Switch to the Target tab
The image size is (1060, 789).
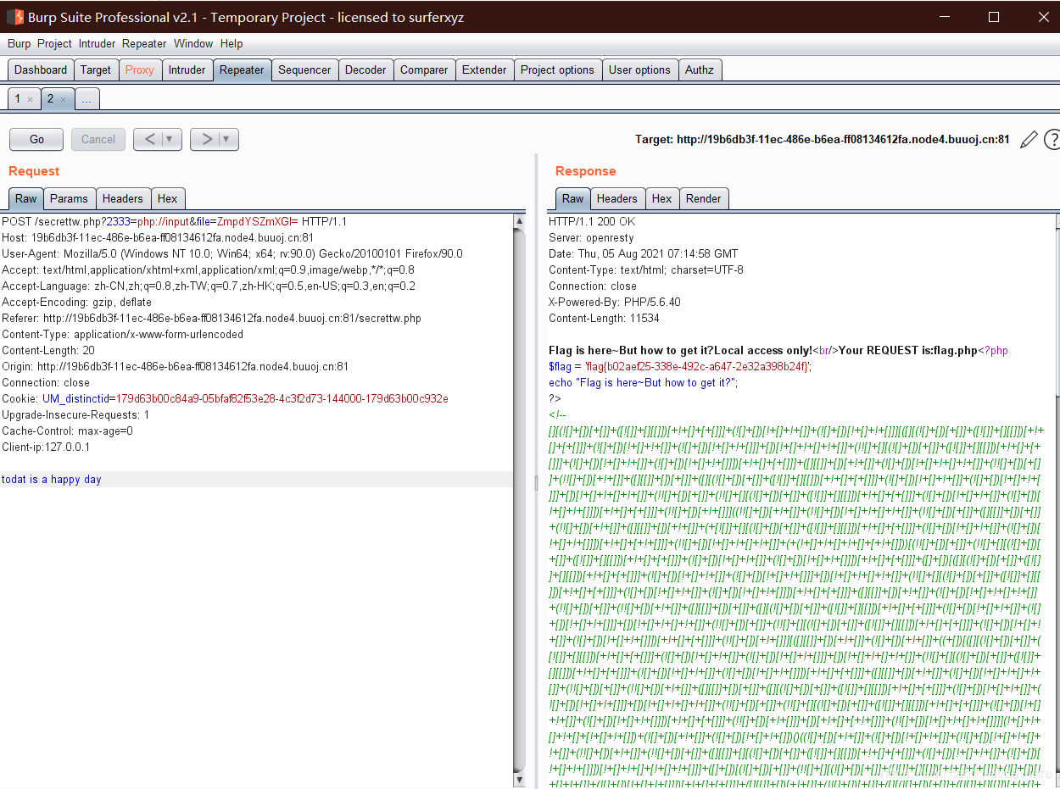(96, 70)
